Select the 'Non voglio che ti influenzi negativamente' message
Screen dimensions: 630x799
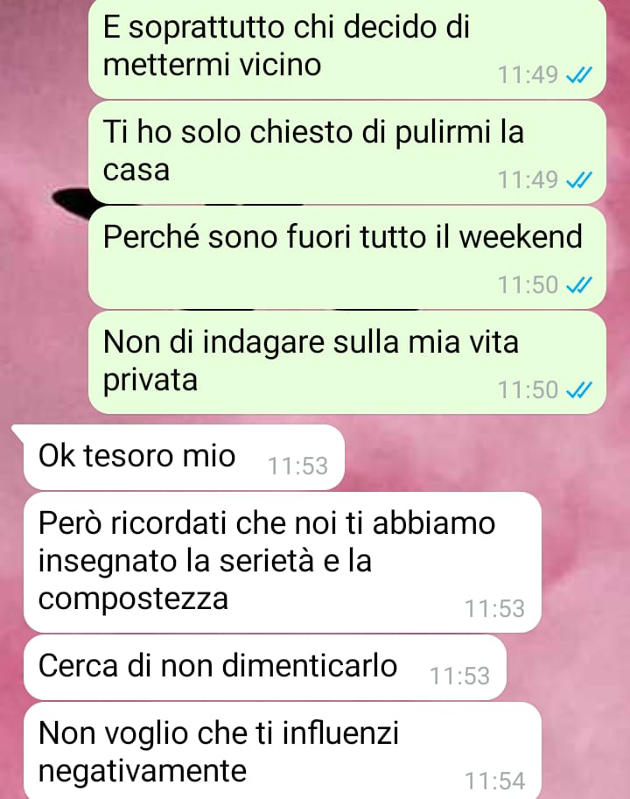pyautogui.click(x=282, y=751)
